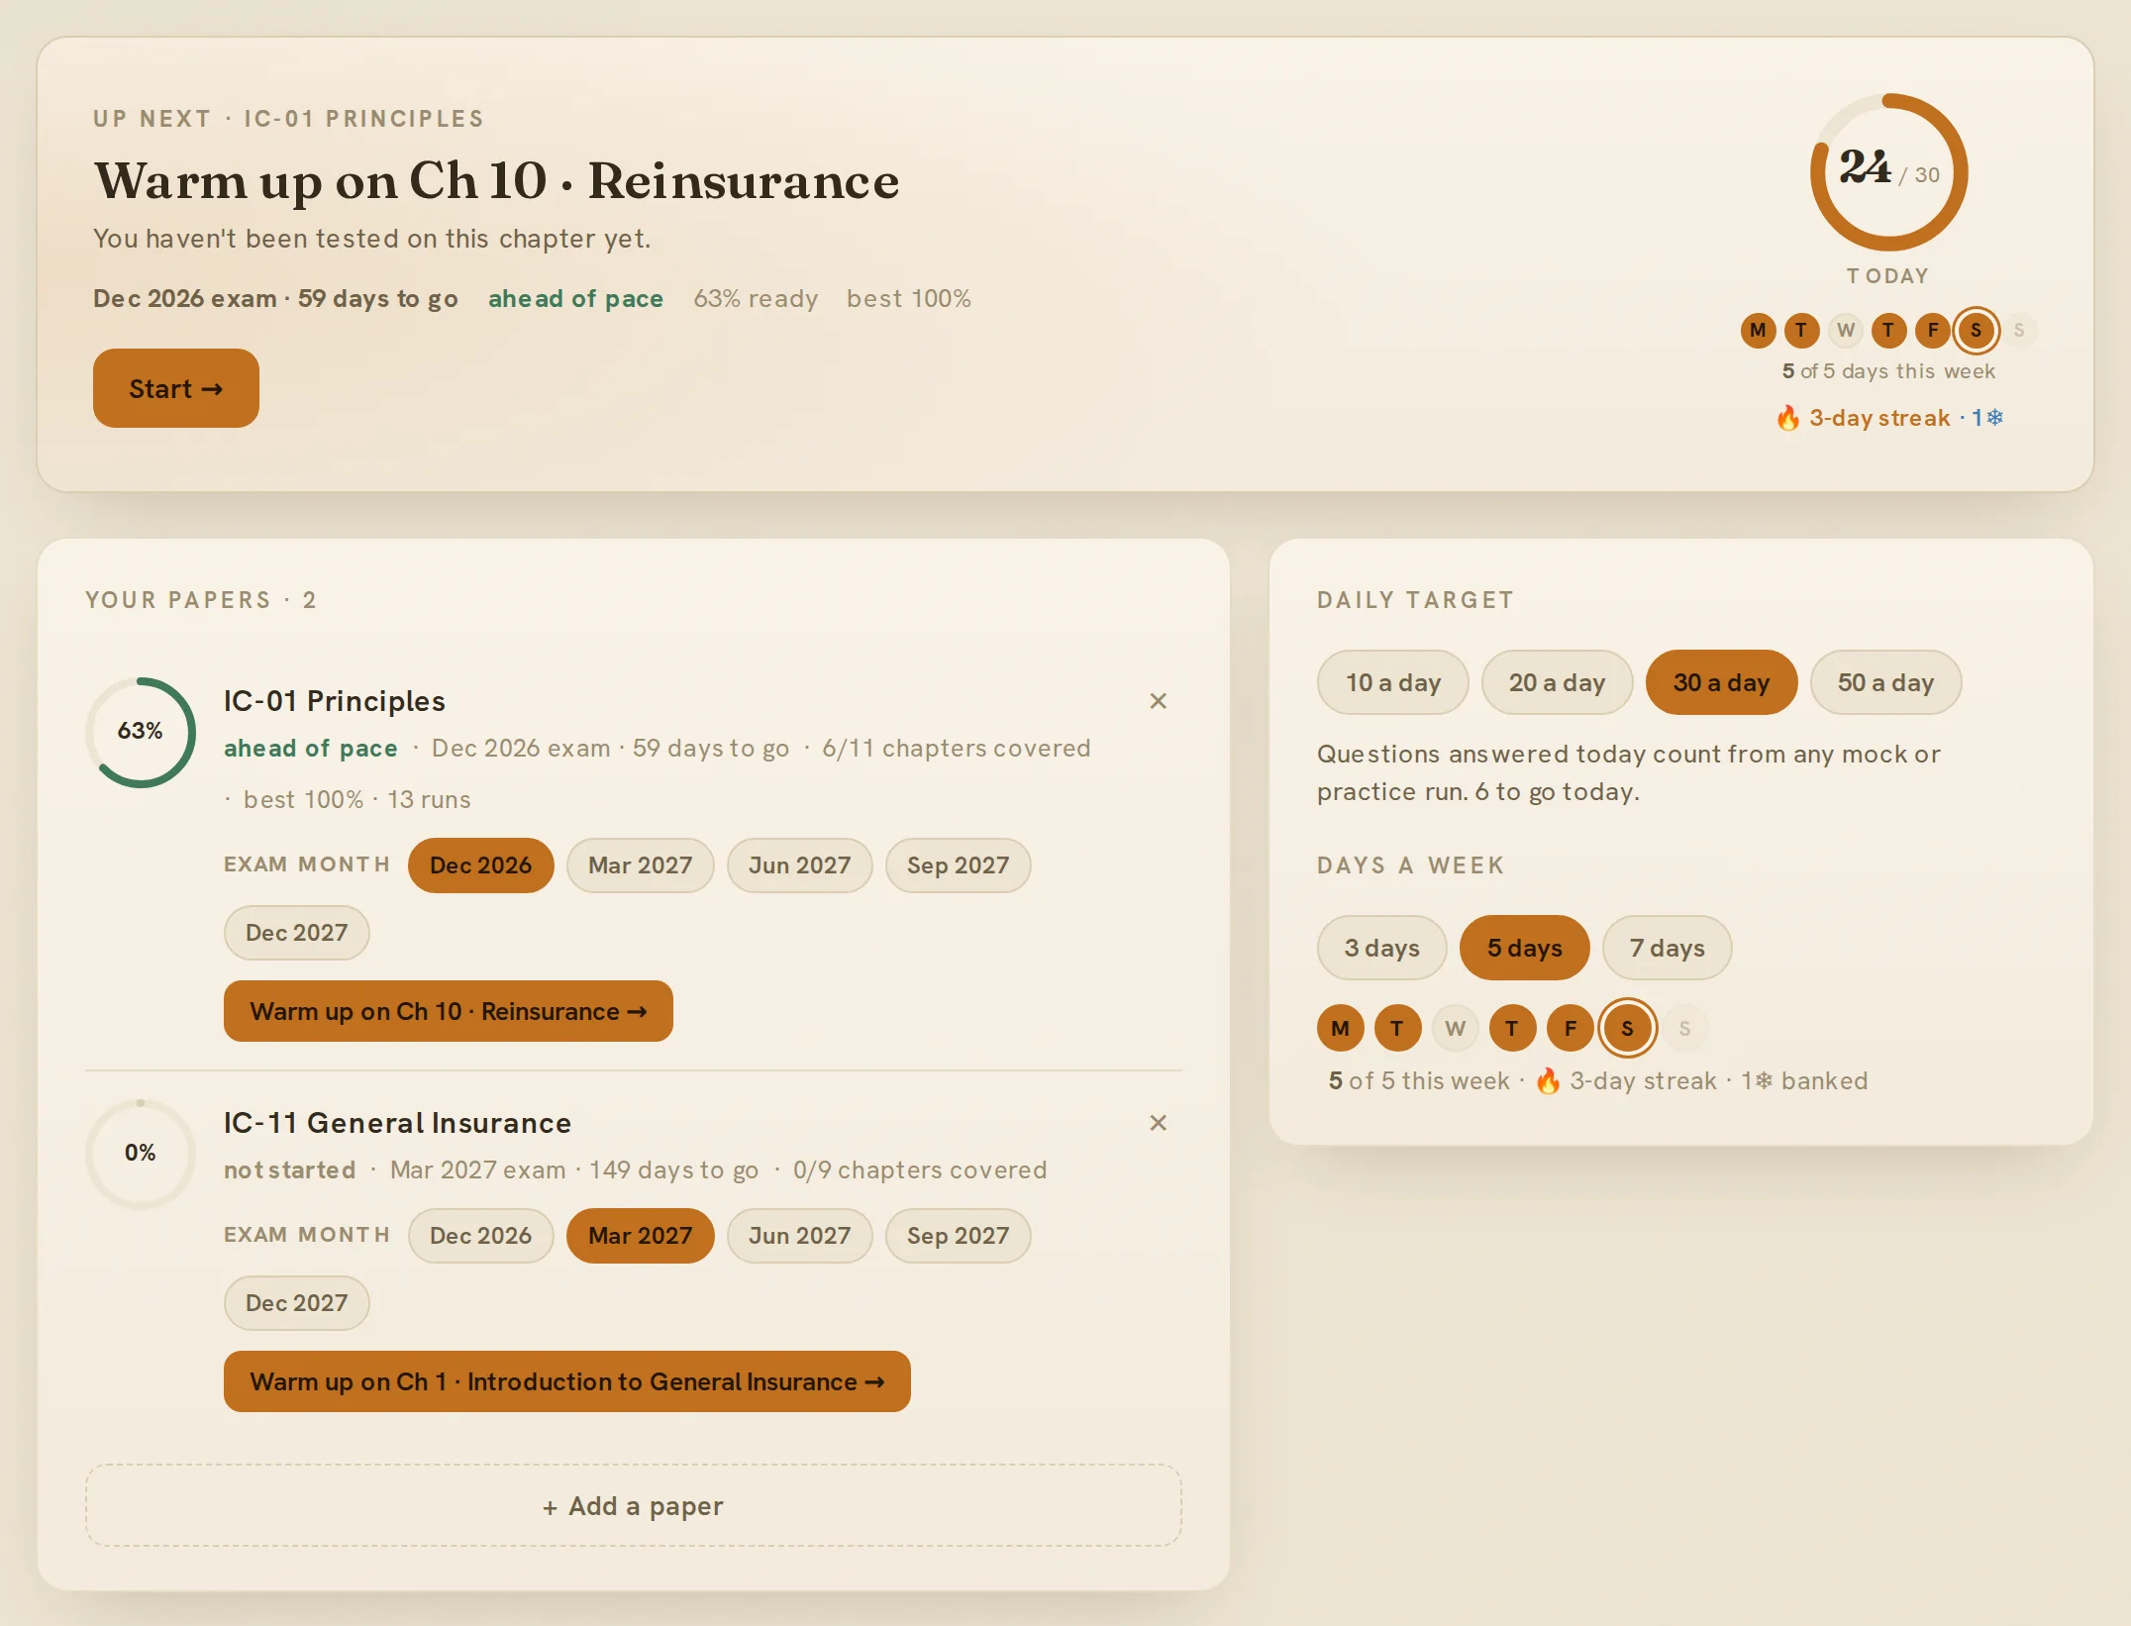Set IC-01 exam month to Jun 2027

(800, 865)
